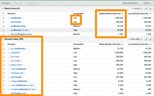Viewport: 154px width, 96px height.
Task: Collapse the Keyword ideas section
Action: click(2, 39)
